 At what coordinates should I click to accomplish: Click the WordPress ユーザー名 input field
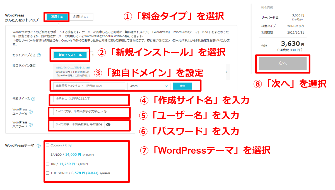pos(89,112)
